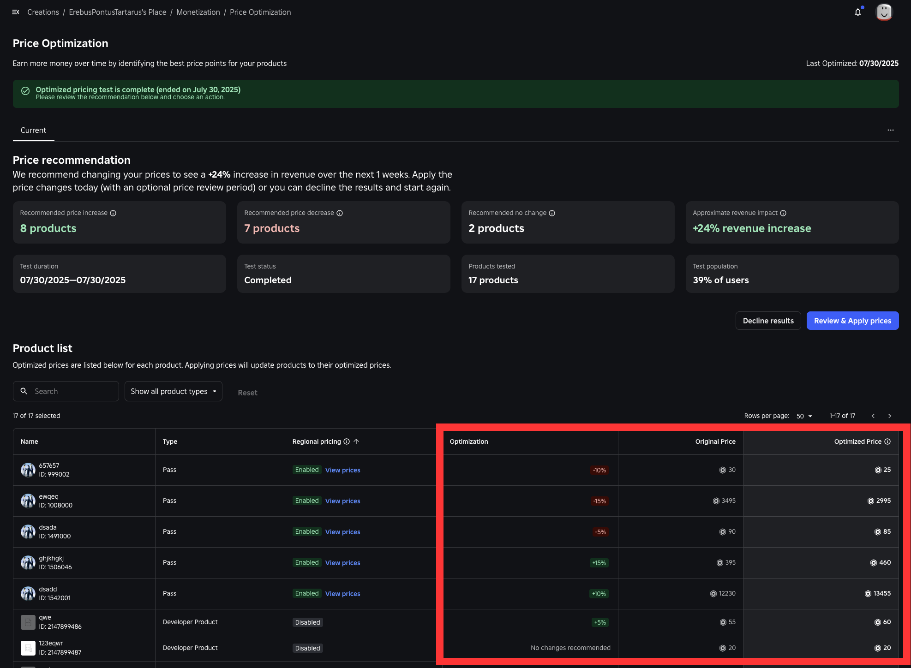Click info icon beside Recommended price decrease
The height and width of the screenshot is (668, 911).
coord(340,213)
